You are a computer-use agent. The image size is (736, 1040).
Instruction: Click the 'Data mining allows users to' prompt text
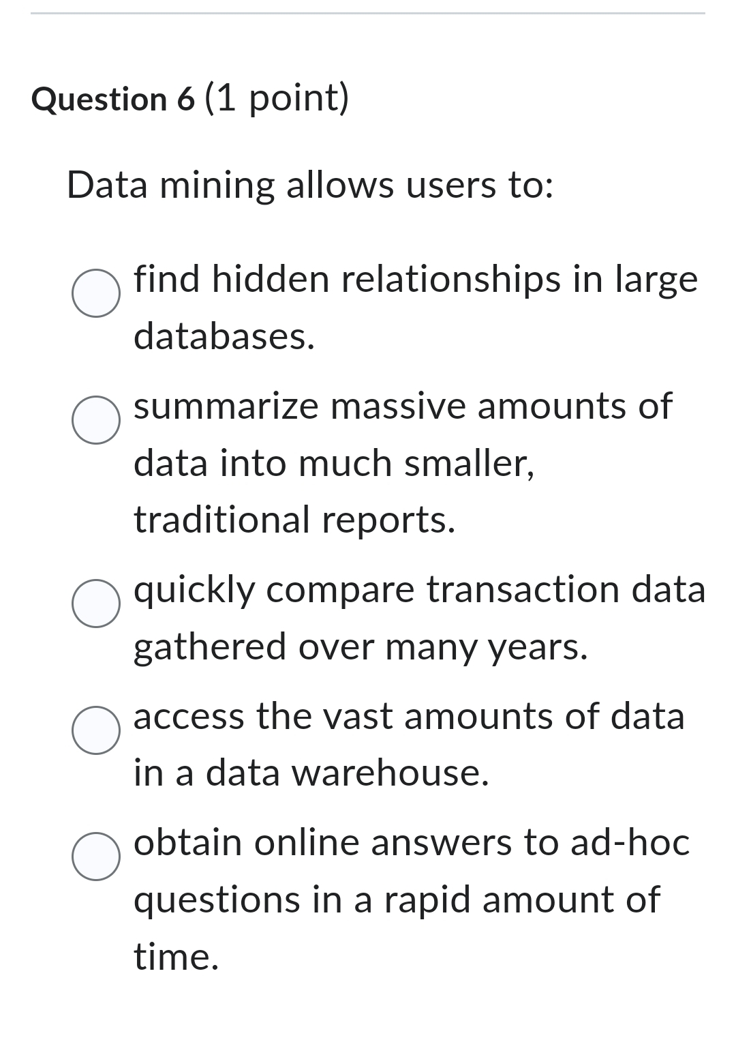[310, 185]
